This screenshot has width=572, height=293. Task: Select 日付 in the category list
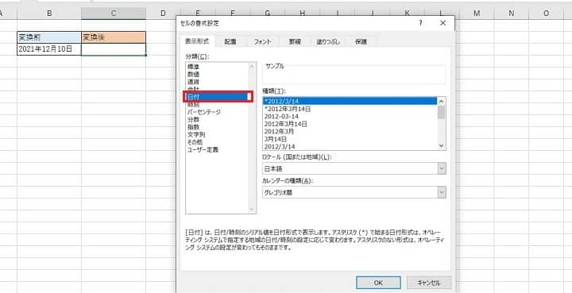coord(218,97)
